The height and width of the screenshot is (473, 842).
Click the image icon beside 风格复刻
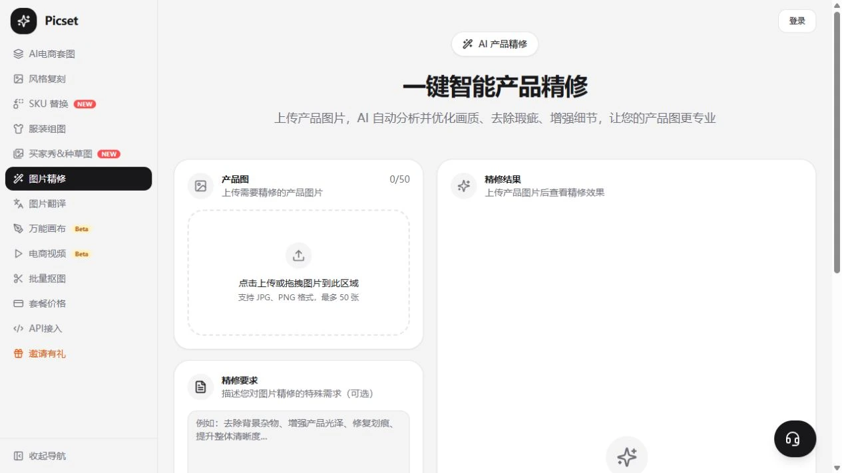click(x=19, y=79)
